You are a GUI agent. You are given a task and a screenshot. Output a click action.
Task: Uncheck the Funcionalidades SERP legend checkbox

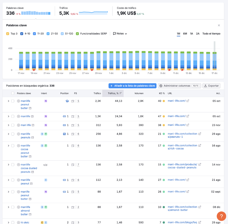pyautogui.click(x=78, y=34)
